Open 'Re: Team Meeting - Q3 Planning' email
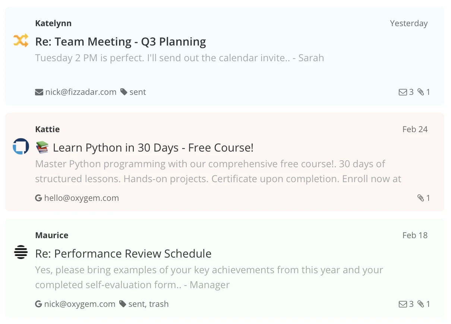This screenshot has width=451, height=324. click(120, 42)
